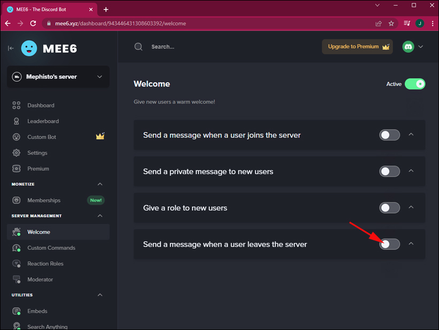
Task: Open the Memberships page link
Action: 44,200
